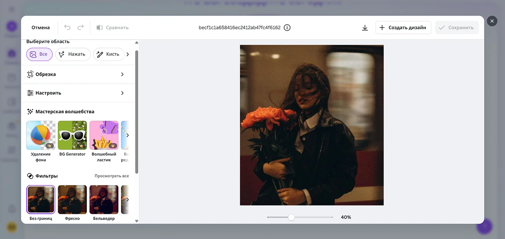Screen dimensions: 505x239
Task: Choose the Нажать selection mode
Action: [x=72, y=54]
